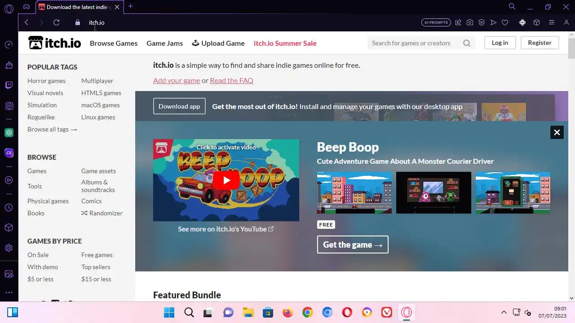Image resolution: width=575 pixels, height=323 pixels.
Task: Show hidden system tray icons
Action: click(x=504, y=312)
